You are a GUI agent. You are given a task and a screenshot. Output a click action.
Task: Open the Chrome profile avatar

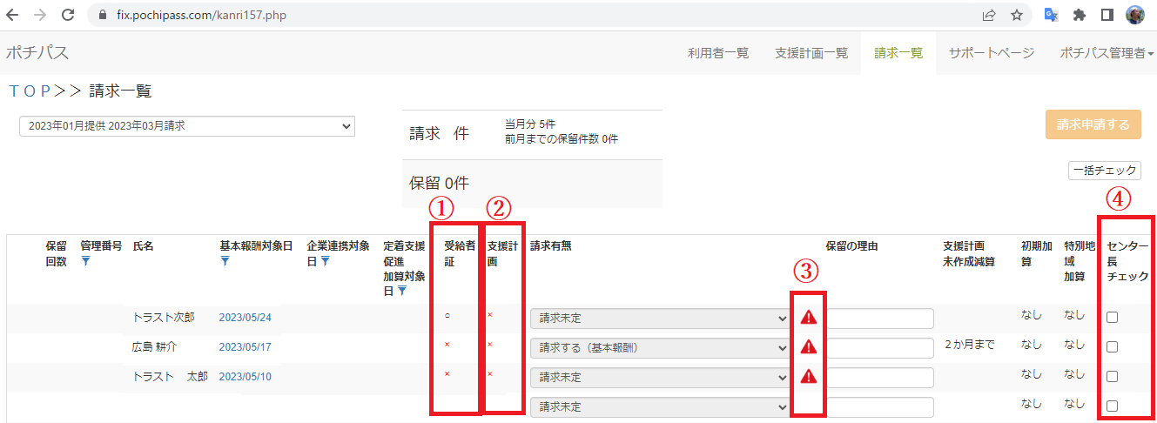(1135, 15)
